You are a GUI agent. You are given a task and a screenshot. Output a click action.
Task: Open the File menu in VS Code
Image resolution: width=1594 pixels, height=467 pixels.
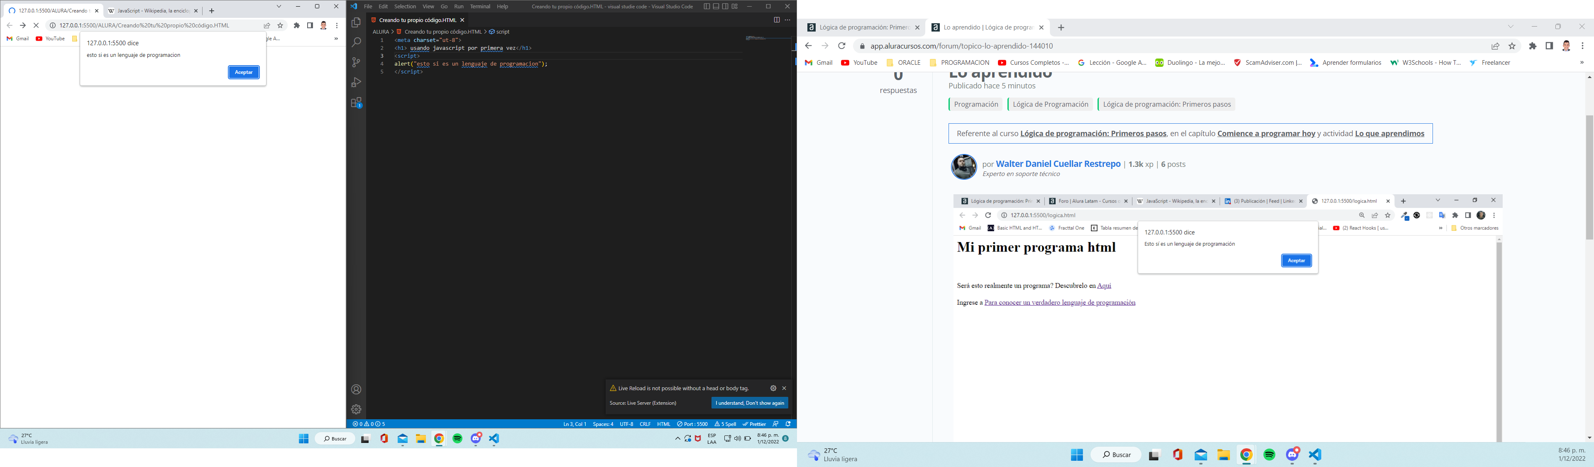[x=368, y=6]
